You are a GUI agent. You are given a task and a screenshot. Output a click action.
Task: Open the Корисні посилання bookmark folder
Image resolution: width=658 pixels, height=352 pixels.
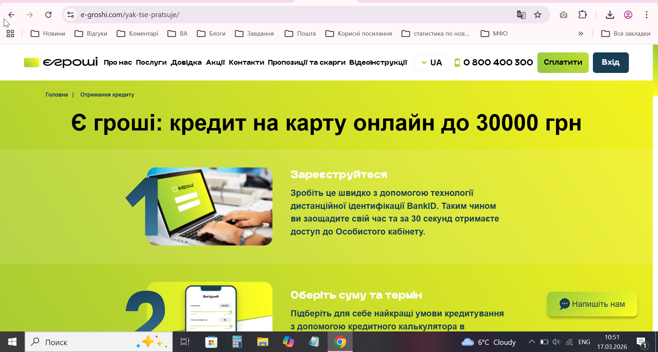359,34
